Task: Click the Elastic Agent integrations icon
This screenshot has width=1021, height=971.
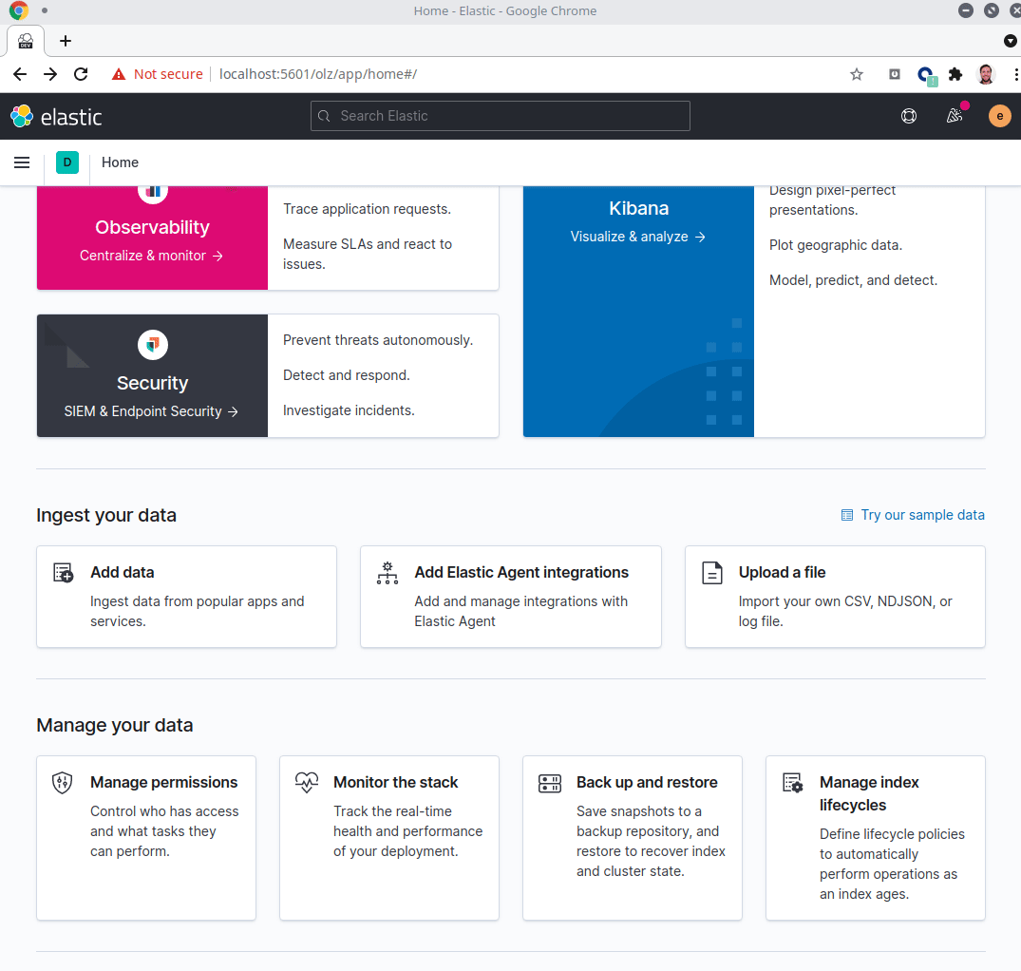Action: coord(388,573)
